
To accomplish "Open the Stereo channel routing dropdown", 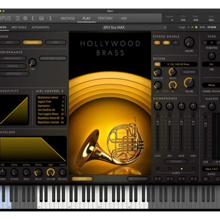I will click(x=211, y=85).
